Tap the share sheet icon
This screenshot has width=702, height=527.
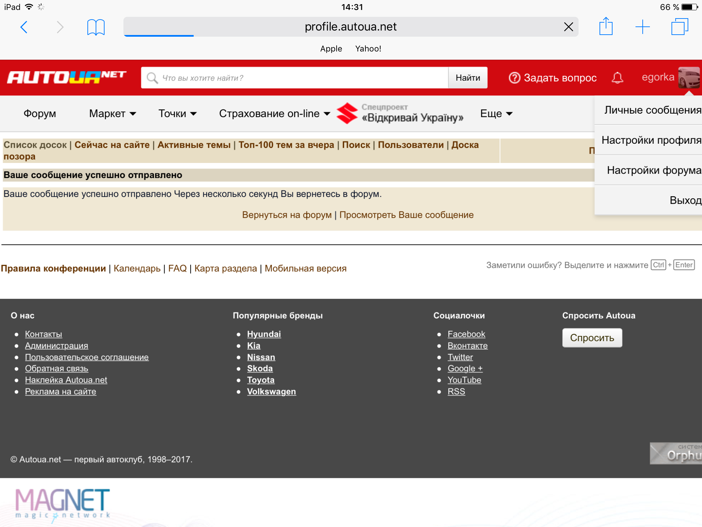click(606, 26)
